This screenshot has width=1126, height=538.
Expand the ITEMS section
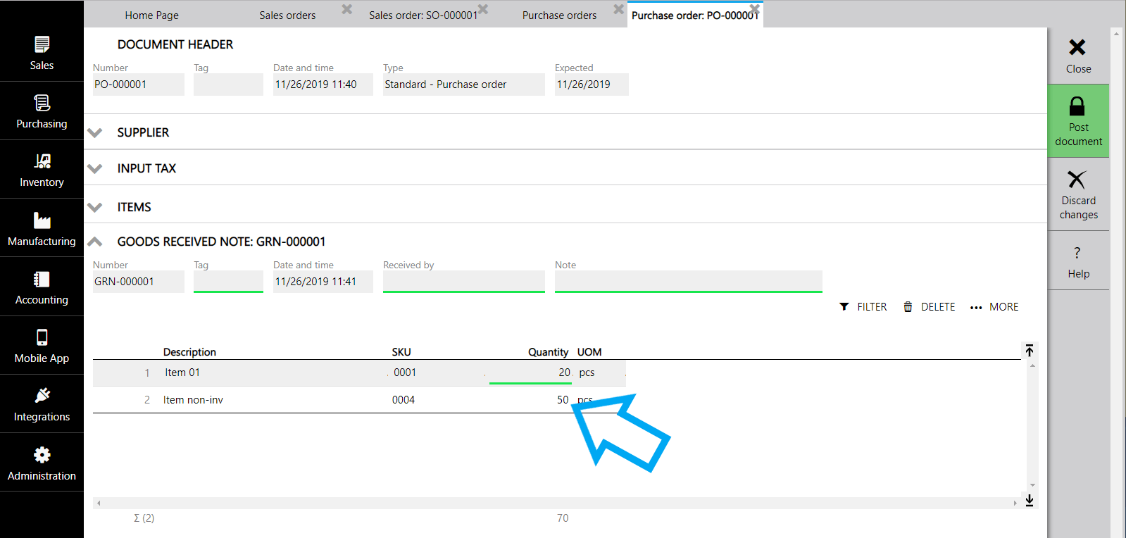click(x=95, y=207)
